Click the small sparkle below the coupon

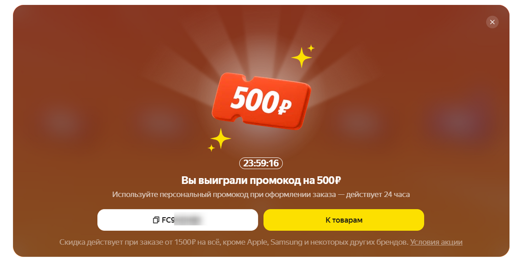click(211, 148)
